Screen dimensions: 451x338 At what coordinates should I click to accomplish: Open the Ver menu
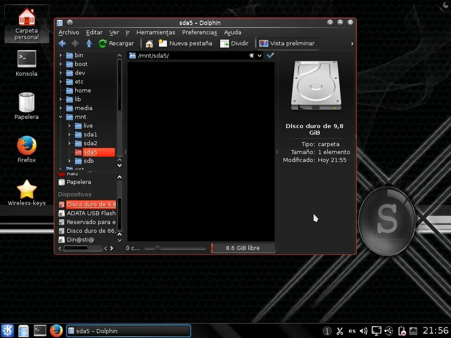(114, 32)
